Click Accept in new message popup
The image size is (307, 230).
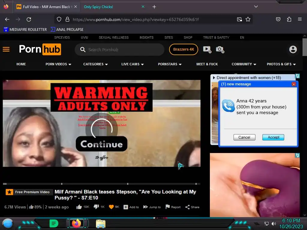pyautogui.click(x=273, y=137)
